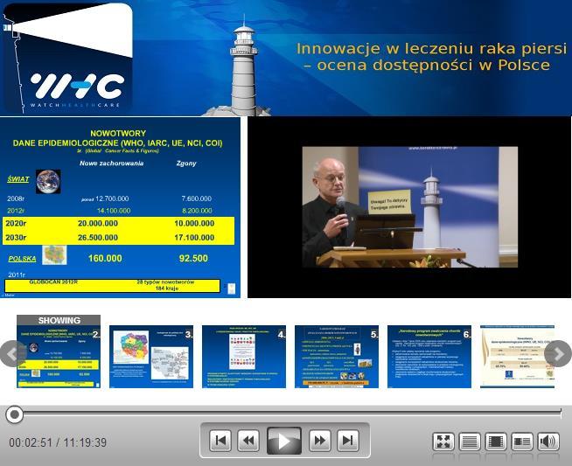The width and height of the screenshot is (572, 466).
Task: Click the "92.500" deaths value for Polska
Action: point(193,258)
